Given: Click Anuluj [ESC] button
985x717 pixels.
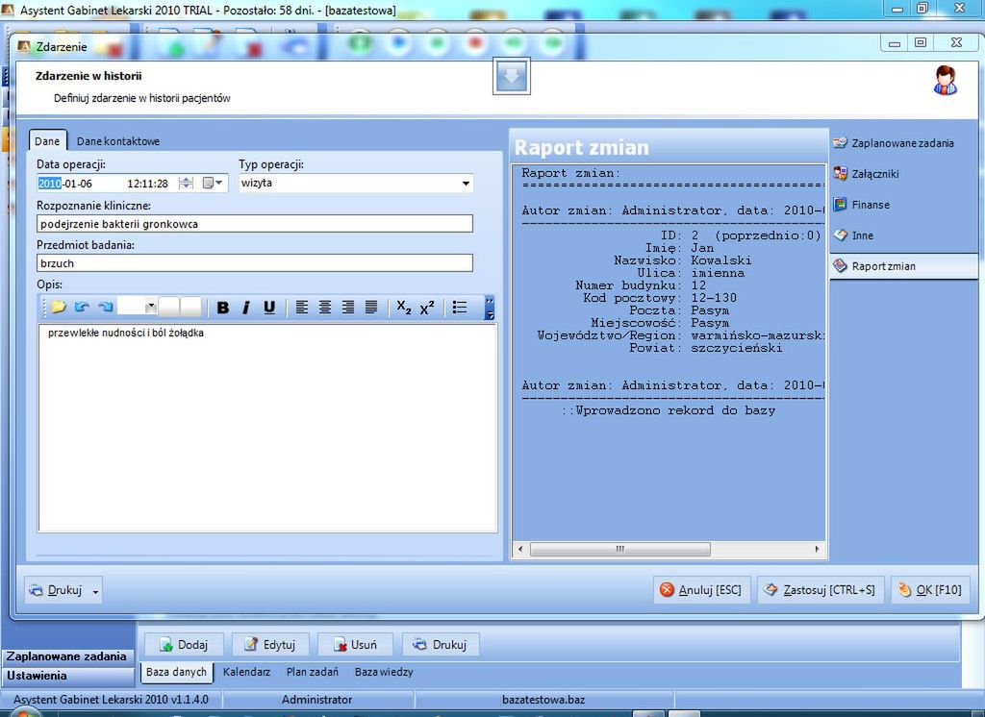Looking at the screenshot, I should point(701,590).
